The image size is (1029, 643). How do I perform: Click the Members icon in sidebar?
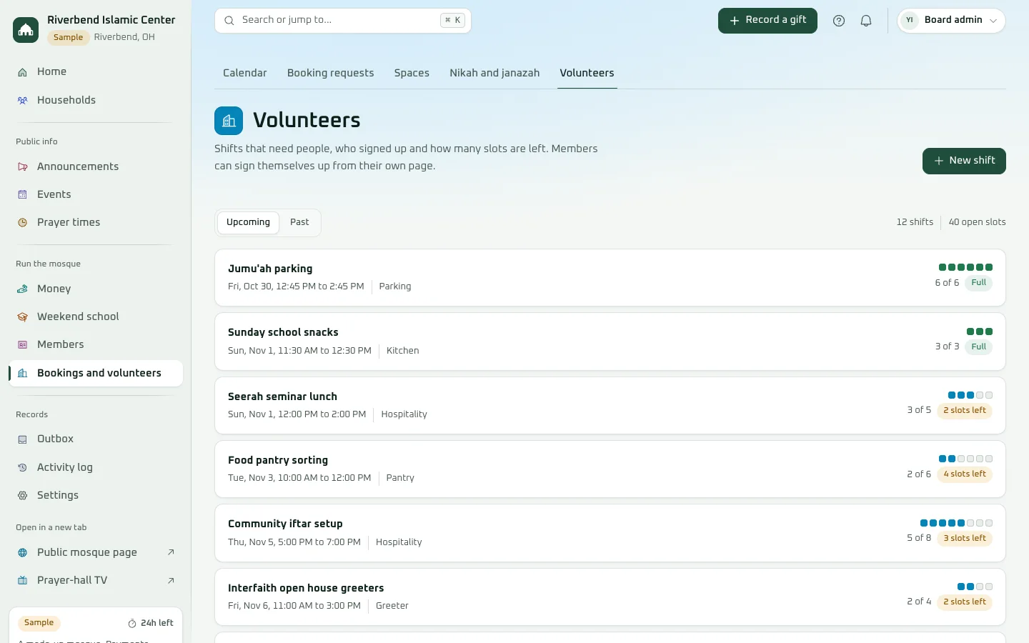coord(23,345)
